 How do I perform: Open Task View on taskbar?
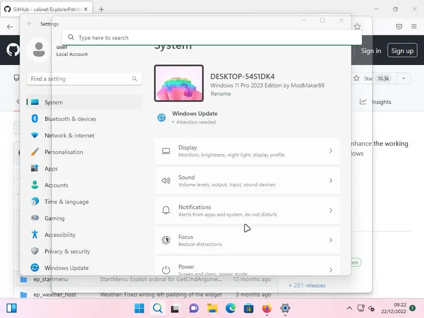click(175, 308)
